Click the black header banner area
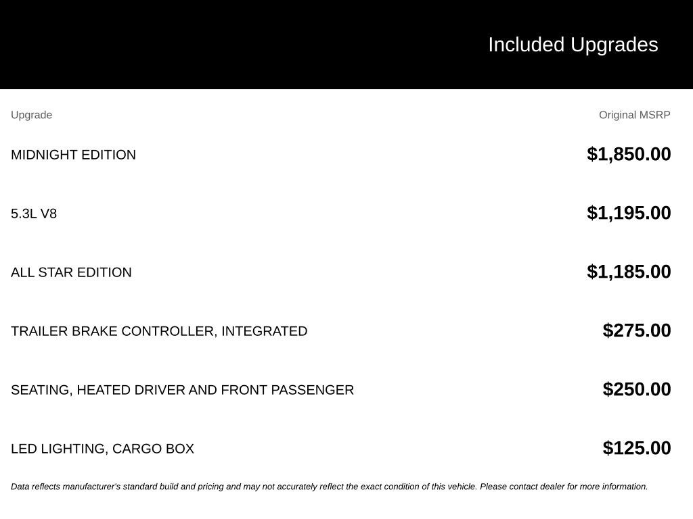693x519 pixels. (x=346, y=45)
